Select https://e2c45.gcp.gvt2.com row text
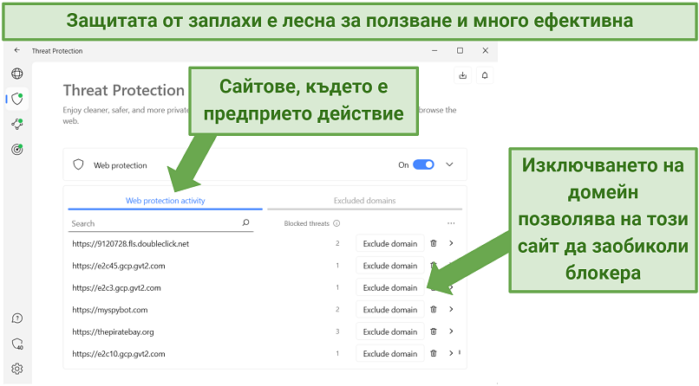Screen dimensions: 699x386 coord(119,266)
